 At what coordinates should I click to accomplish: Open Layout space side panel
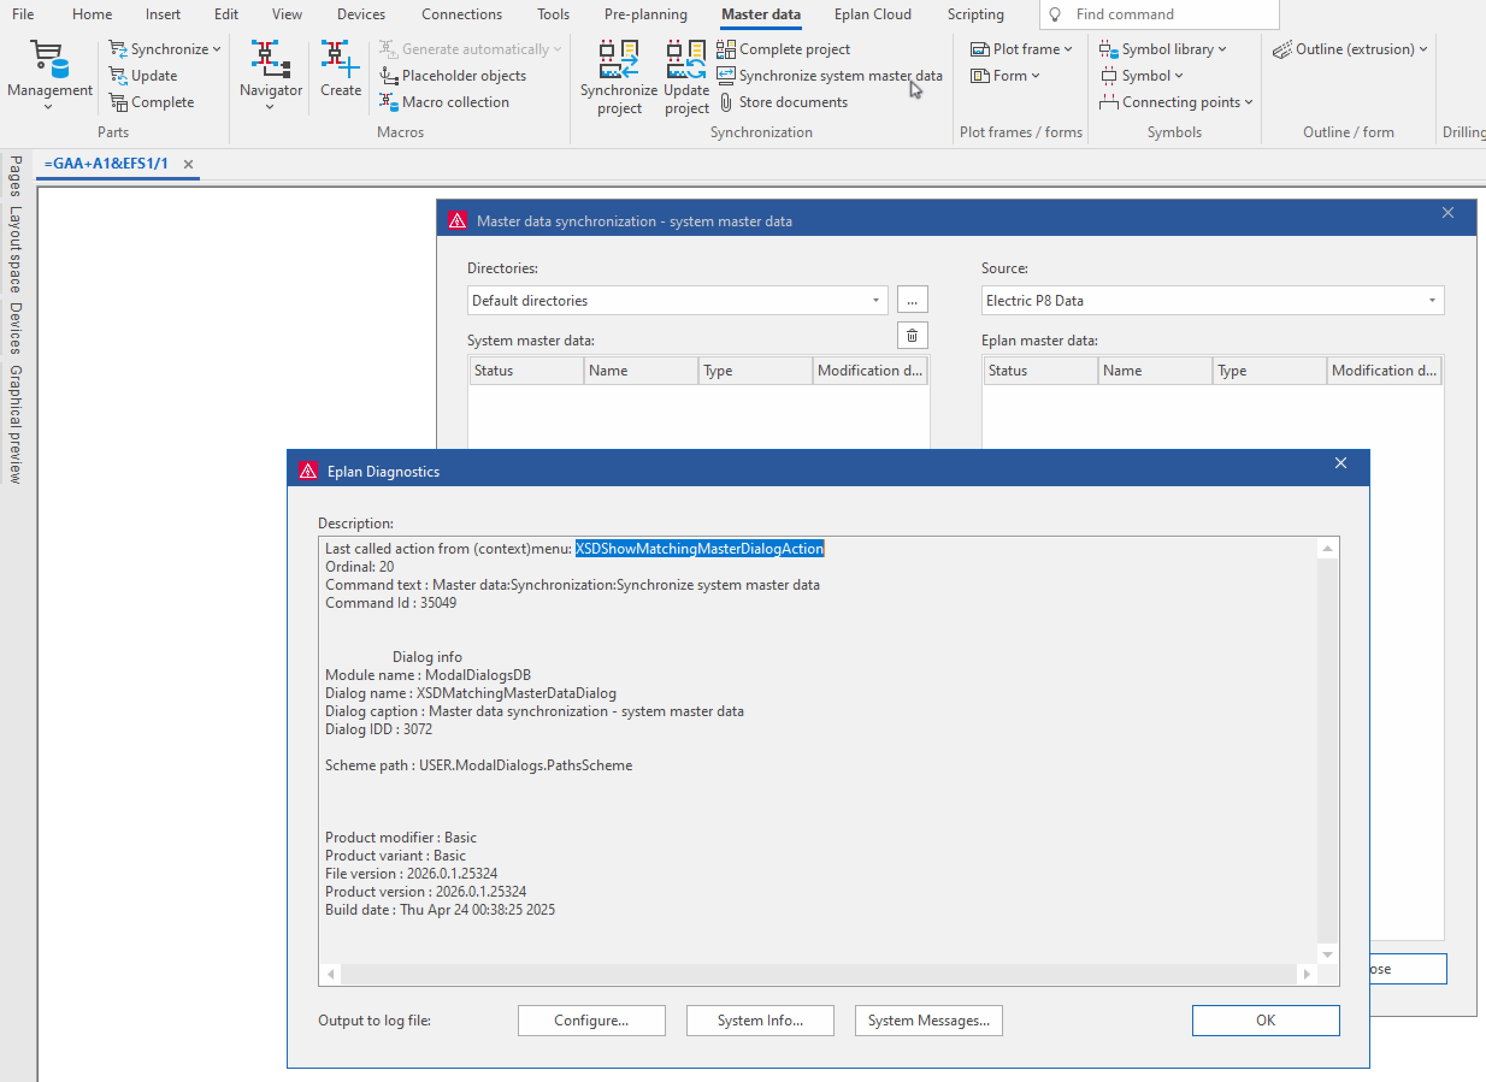(16, 249)
